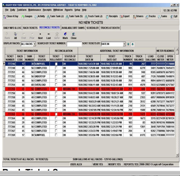Open the Tankfarm menu
This screenshot has height=176, width=180.
pos(22,10)
